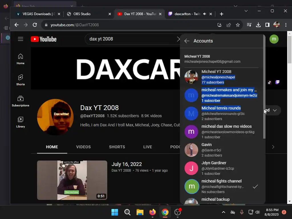Screen dimensions: 292x219
Task: Open Shorts from the sidebar
Action: pos(21,80)
